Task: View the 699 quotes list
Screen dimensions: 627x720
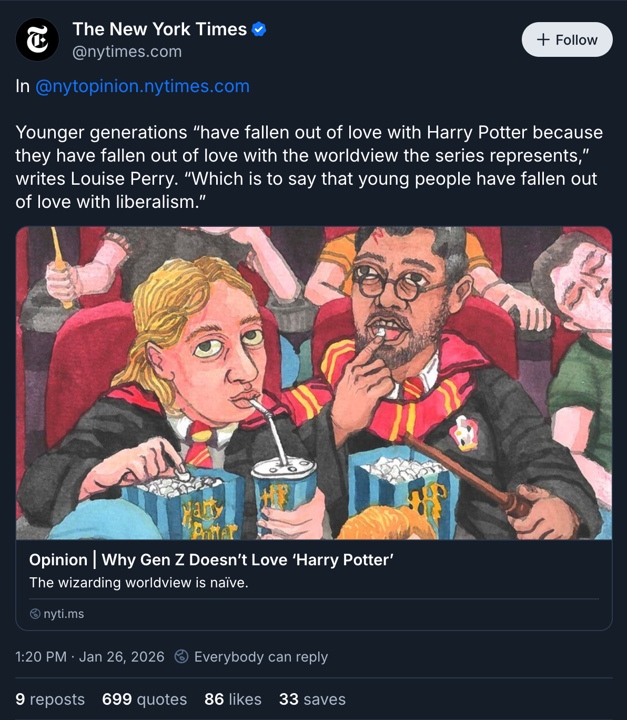Action: click(x=144, y=699)
